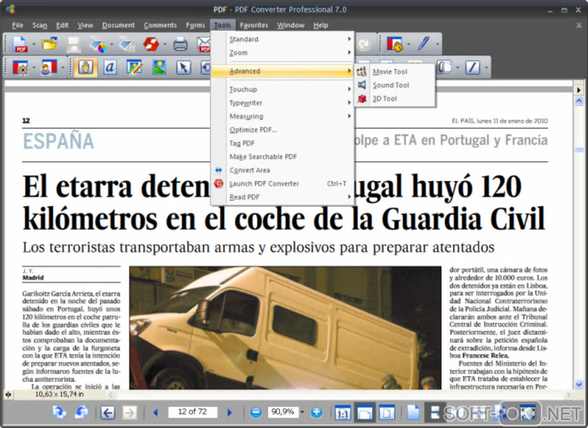The height and width of the screenshot is (428, 588).
Task: Open the Scan menu
Action: pyautogui.click(x=39, y=25)
